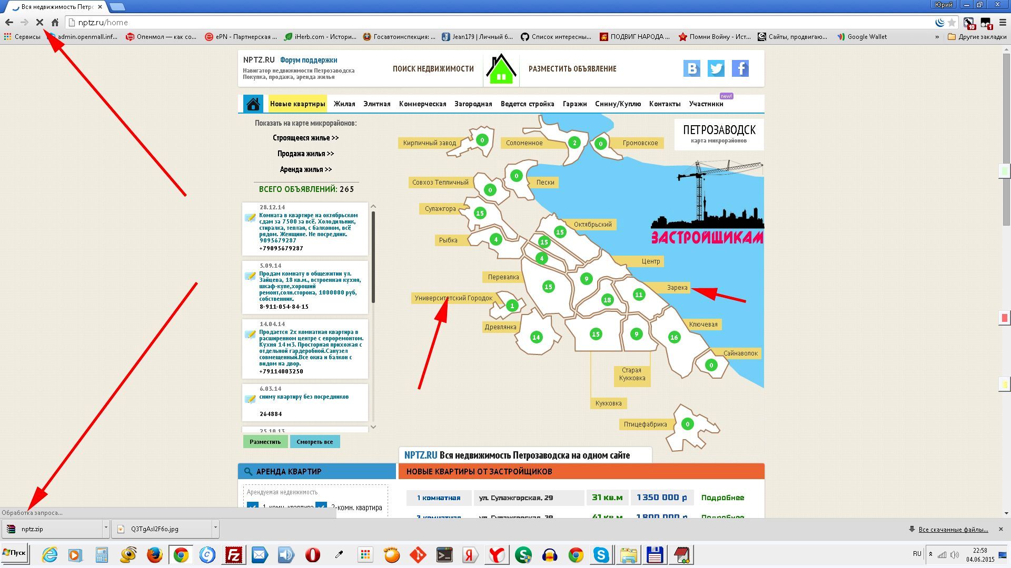This screenshot has height=568, width=1011.
Task: Open the Сниму/Куплю menu item
Action: tap(618, 104)
